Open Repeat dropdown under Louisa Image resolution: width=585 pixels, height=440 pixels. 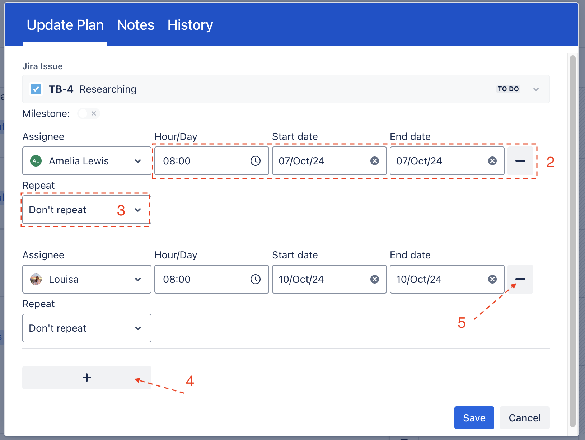[87, 328]
